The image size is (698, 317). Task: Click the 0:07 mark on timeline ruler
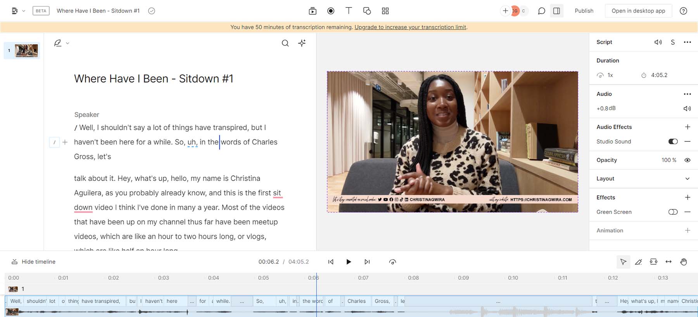363,278
